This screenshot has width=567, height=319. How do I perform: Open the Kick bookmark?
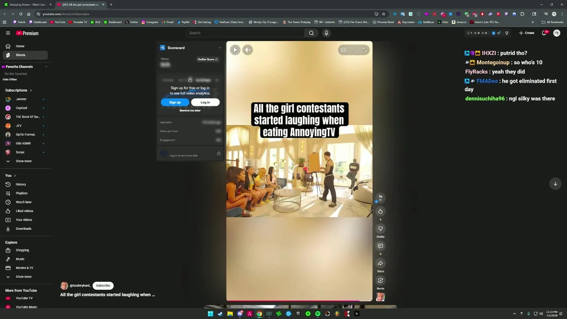tap(95, 22)
